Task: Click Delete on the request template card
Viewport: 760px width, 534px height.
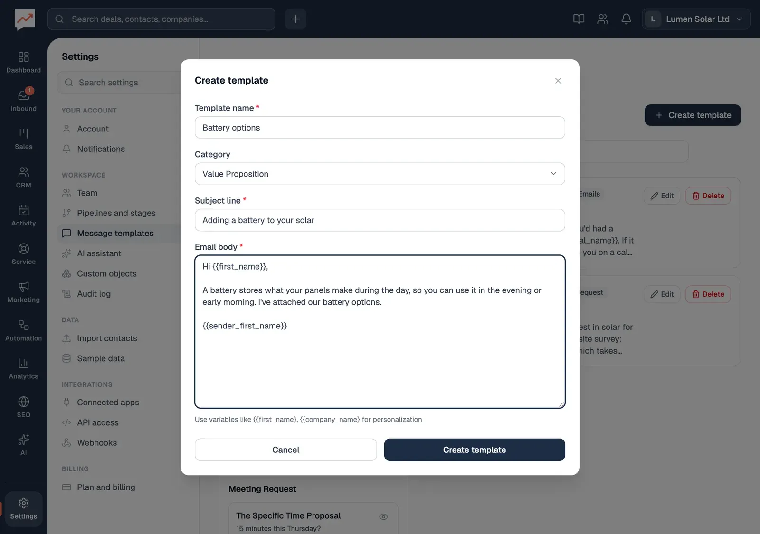Action: [708, 294]
